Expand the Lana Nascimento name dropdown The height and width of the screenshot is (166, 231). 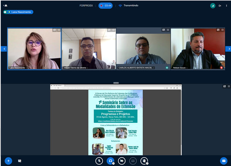18,68
